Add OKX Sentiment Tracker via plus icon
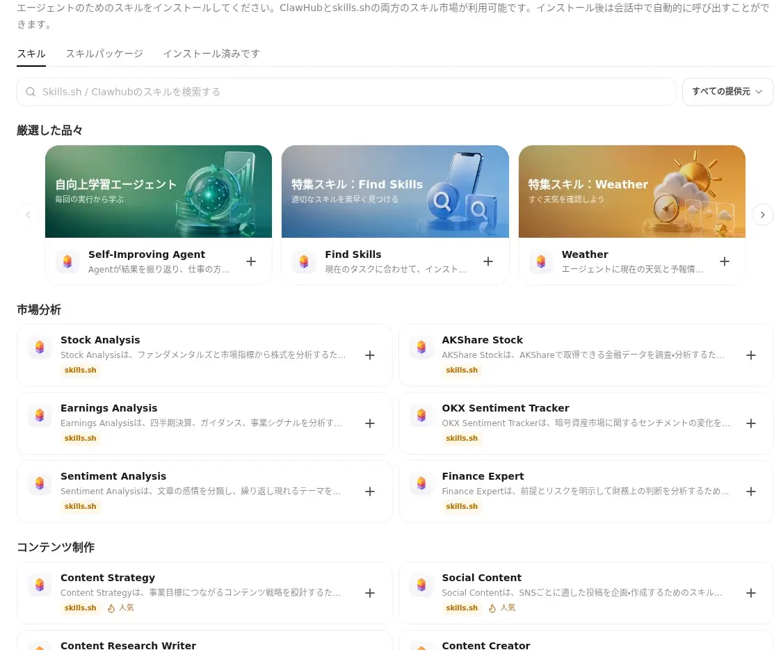The height and width of the screenshot is (650, 774). (x=751, y=423)
